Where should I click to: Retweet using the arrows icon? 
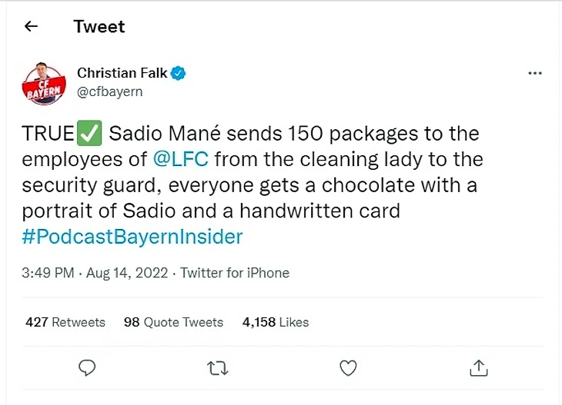click(218, 368)
